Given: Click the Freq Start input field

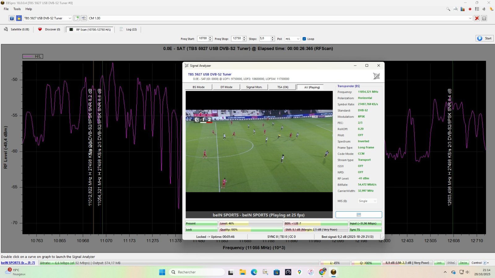Looking at the screenshot, I should [203, 39].
